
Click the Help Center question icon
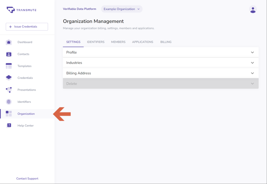point(9,126)
